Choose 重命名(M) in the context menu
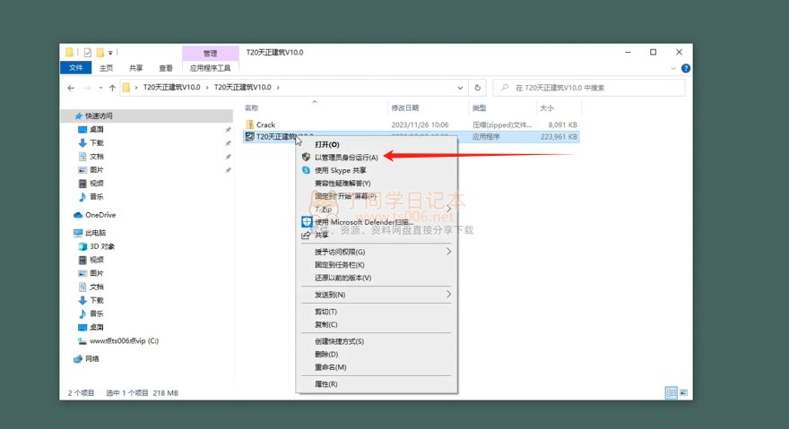This screenshot has width=789, height=429. tap(377, 367)
